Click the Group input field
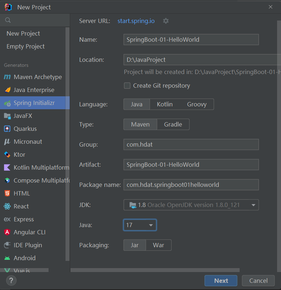281x290 pixels. [191, 144]
